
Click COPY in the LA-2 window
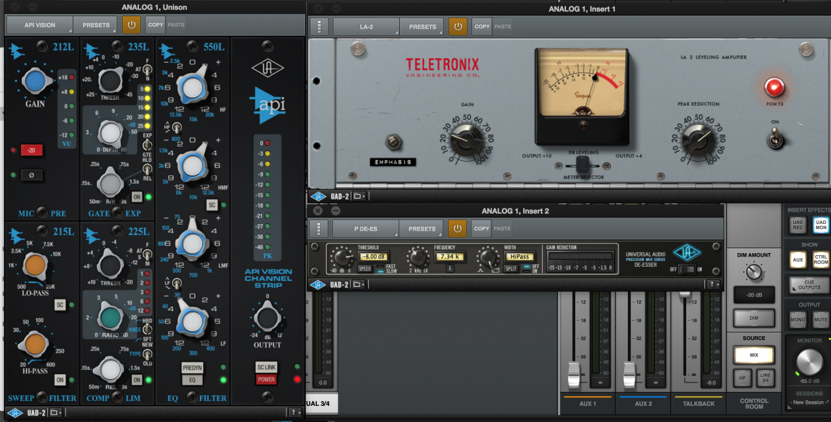[x=482, y=27]
